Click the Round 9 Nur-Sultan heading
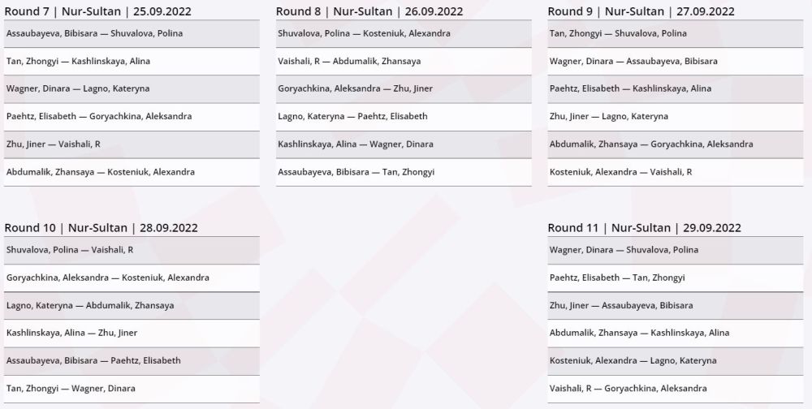 pyautogui.click(x=641, y=11)
